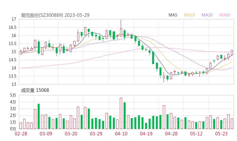Click the MA5 legend label

(x=173, y=15)
